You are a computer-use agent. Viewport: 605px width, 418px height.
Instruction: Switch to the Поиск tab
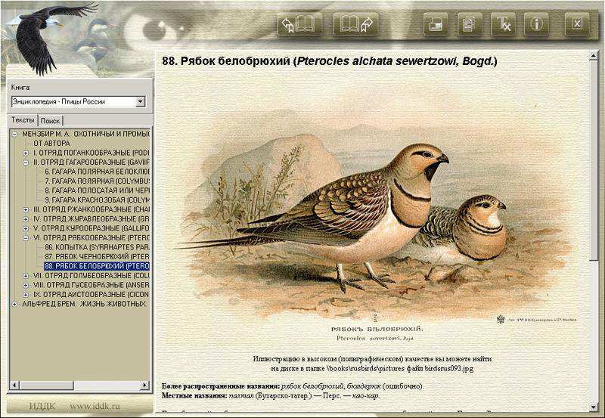[x=51, y=121]
